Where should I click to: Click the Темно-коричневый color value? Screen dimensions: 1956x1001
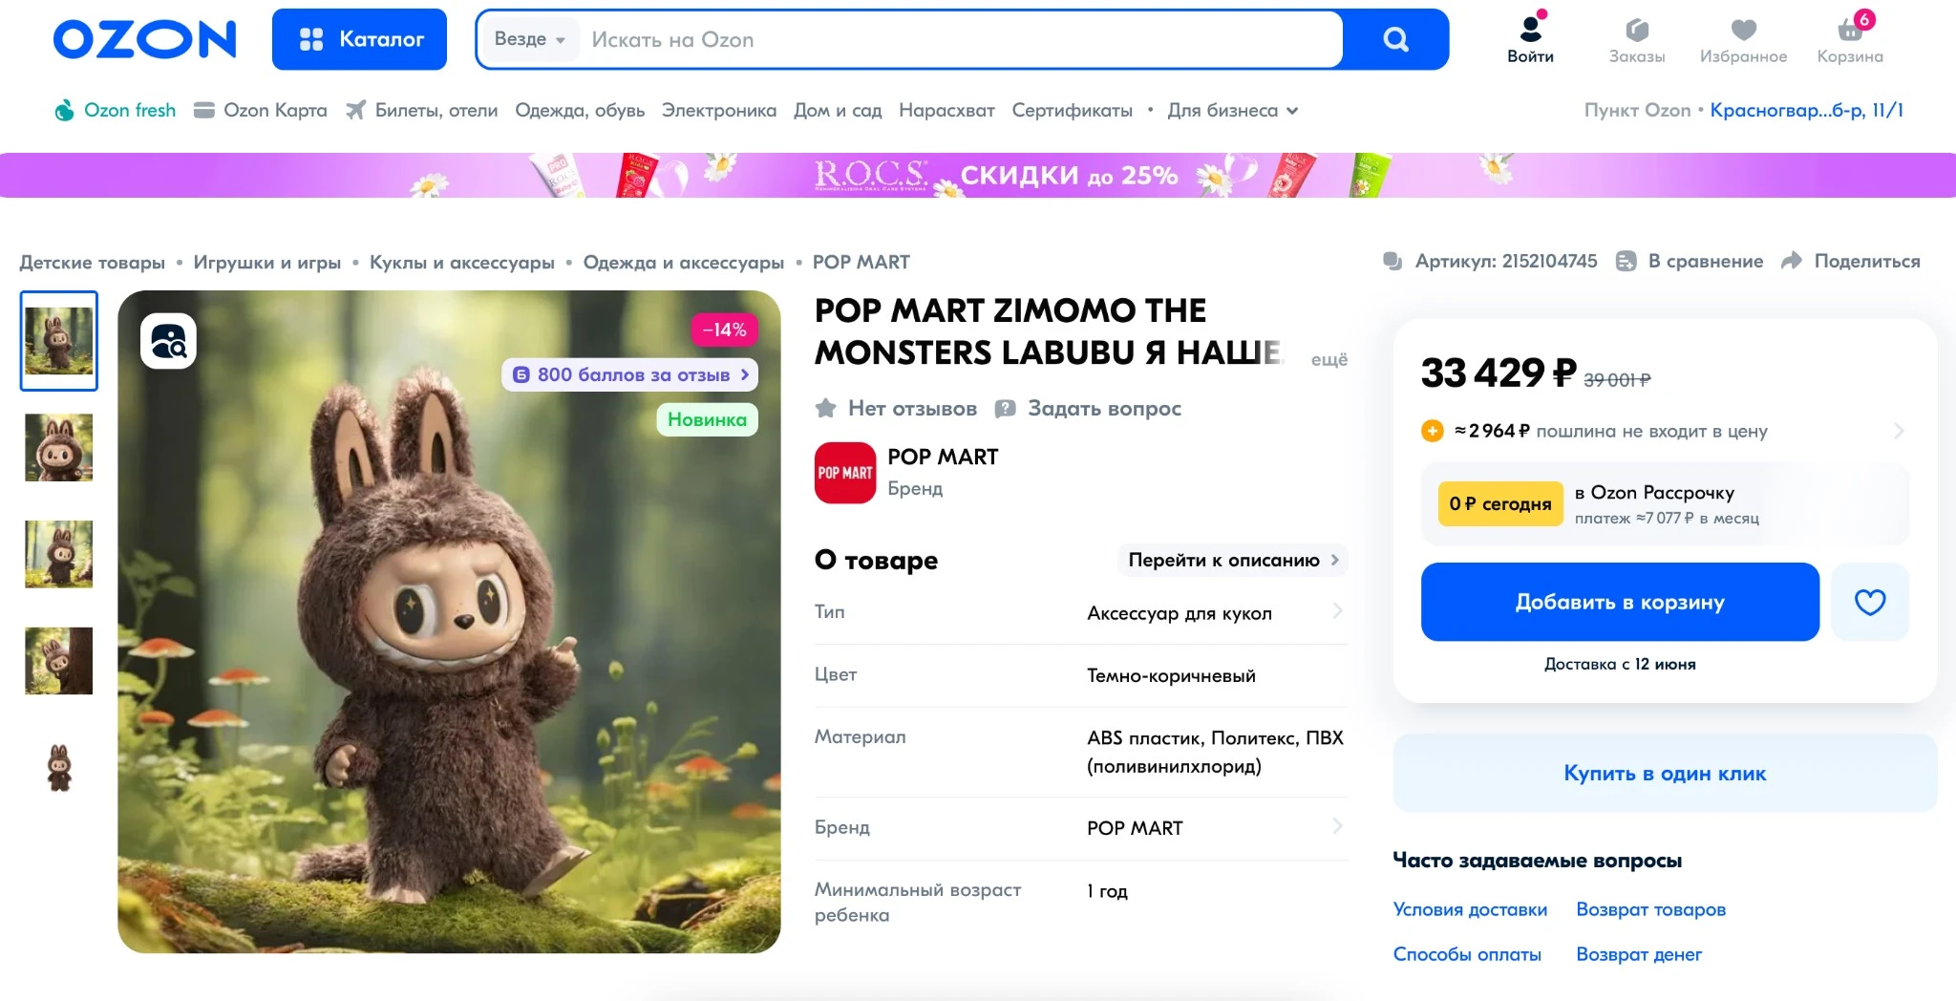tap(1171, 675)
